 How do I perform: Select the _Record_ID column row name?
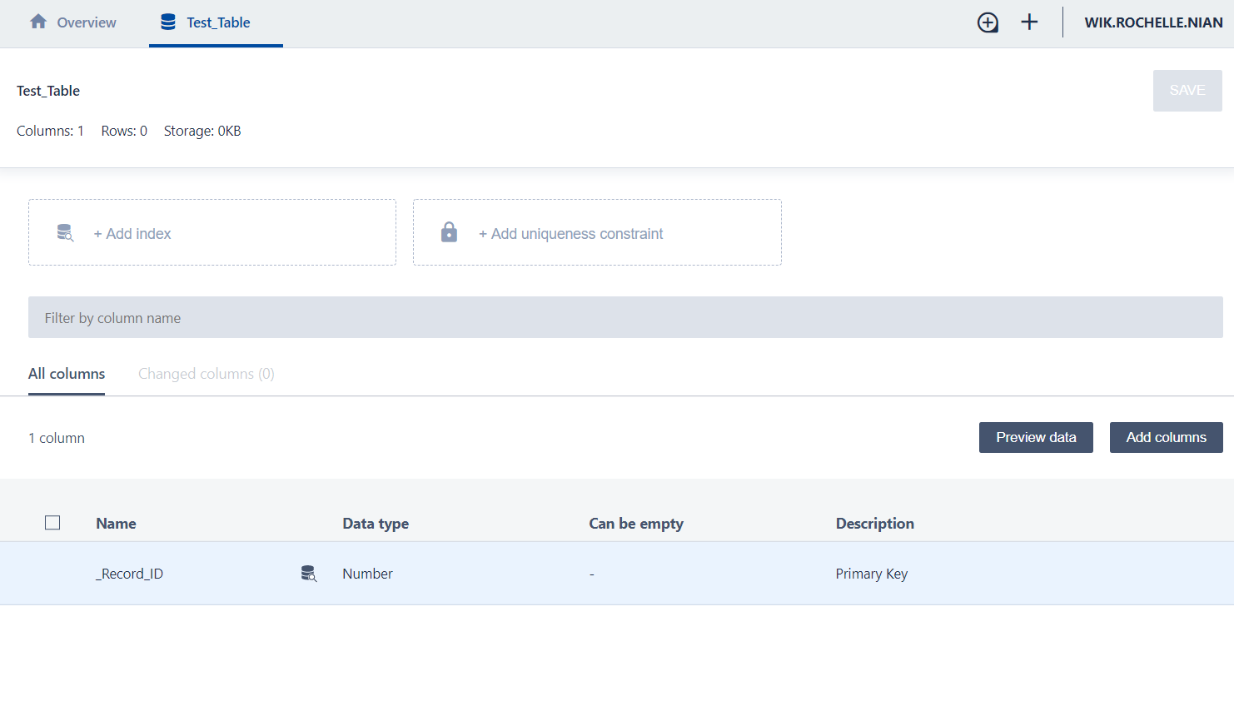[130, 574]
